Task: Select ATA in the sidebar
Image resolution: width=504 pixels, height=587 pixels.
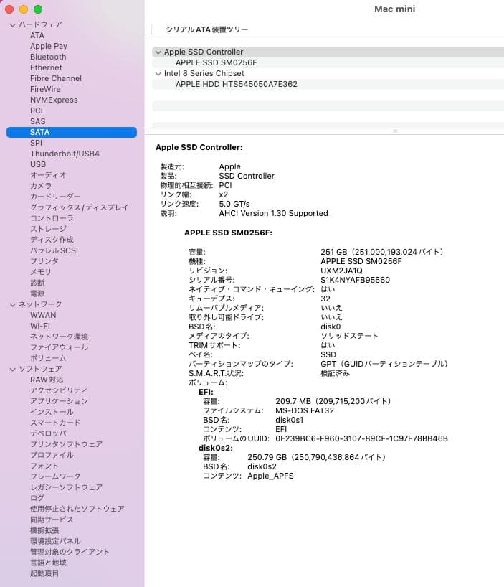Action: [37, 35]
